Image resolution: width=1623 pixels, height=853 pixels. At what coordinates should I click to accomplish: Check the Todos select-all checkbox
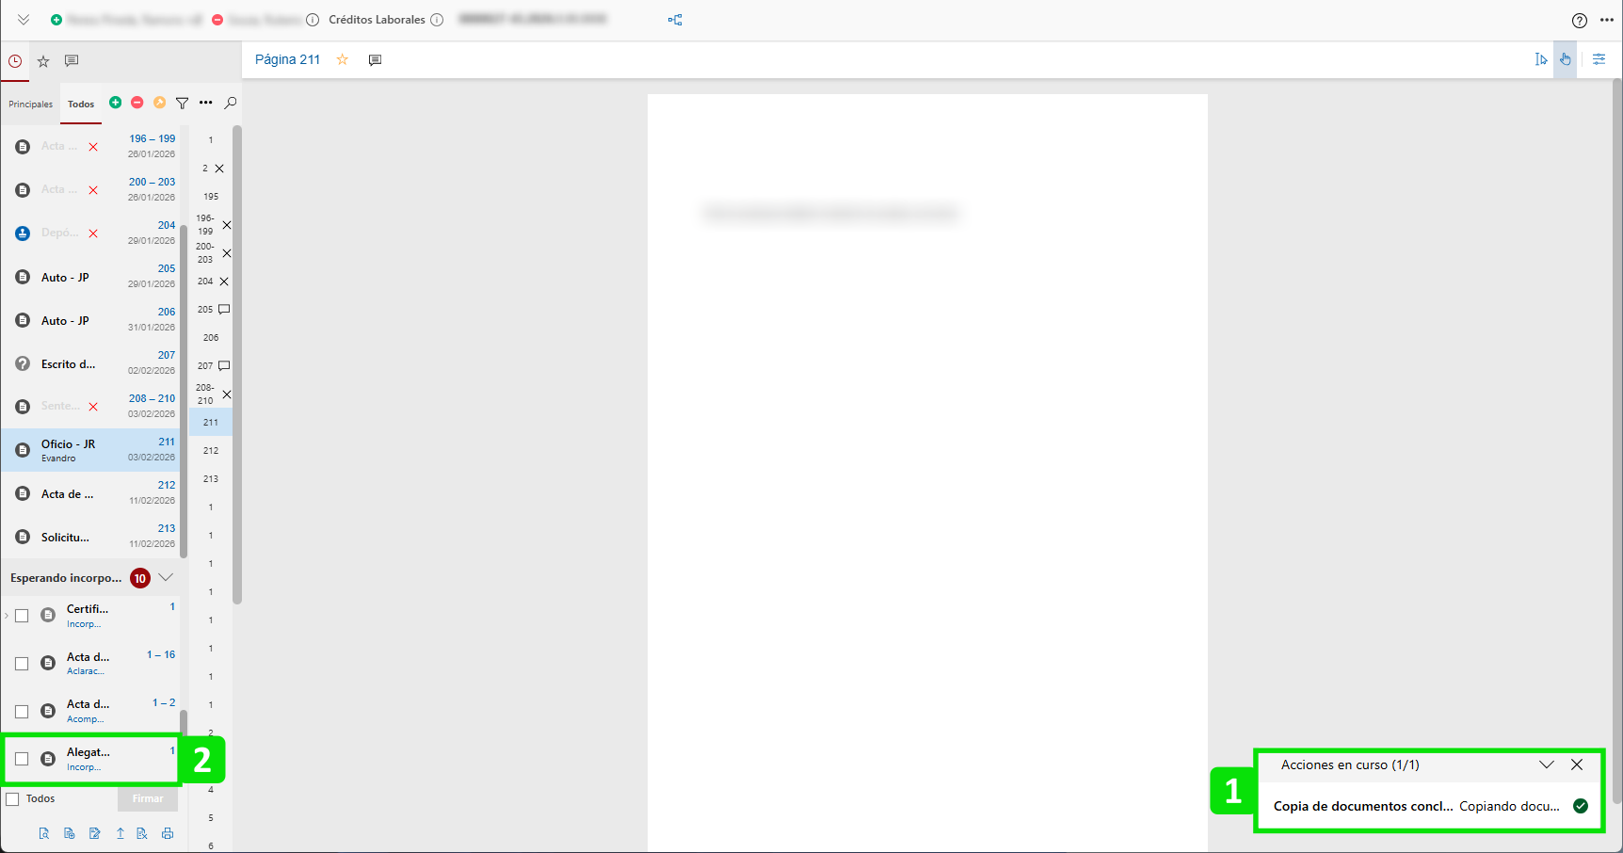point(13,799)
